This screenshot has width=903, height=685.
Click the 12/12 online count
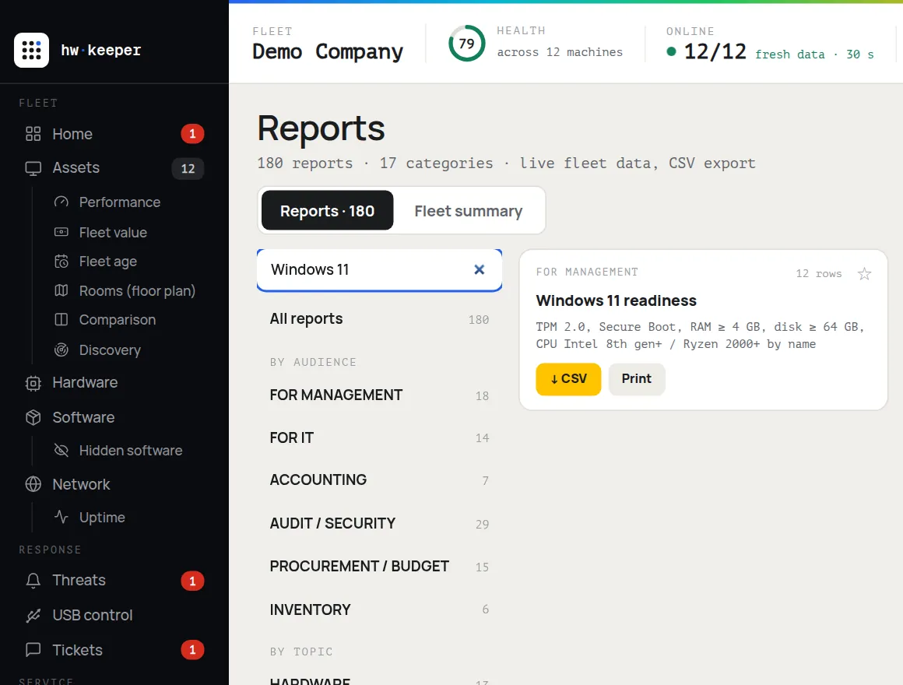click(715, 52)
